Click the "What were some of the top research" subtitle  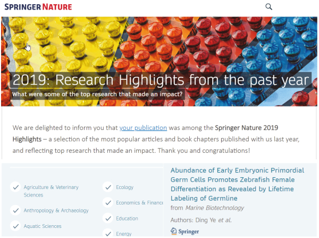click(97, 94)
